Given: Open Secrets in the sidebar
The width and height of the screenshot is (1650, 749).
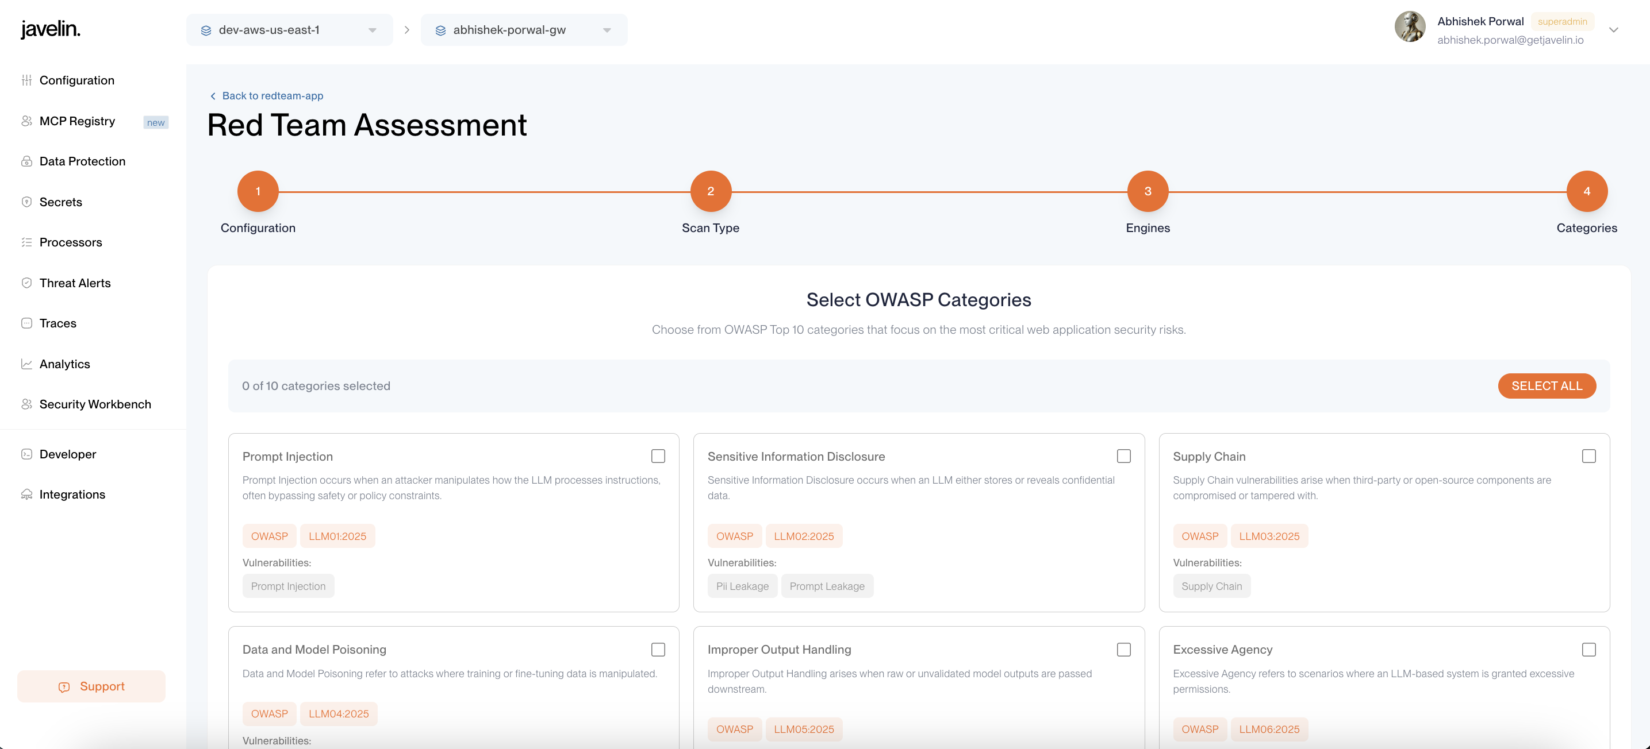Looking at the screenshot, I should click(61, 202).
